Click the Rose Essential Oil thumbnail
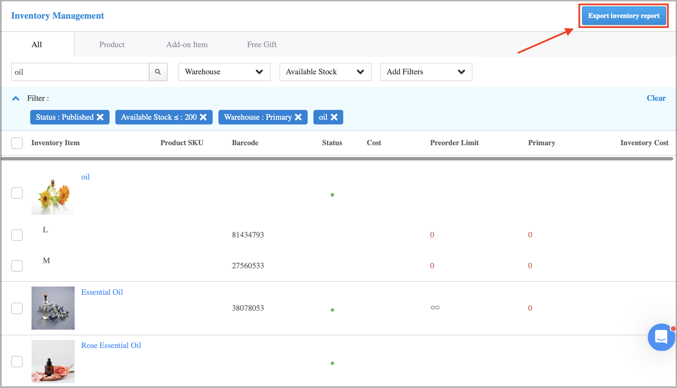 coord(53,361)
